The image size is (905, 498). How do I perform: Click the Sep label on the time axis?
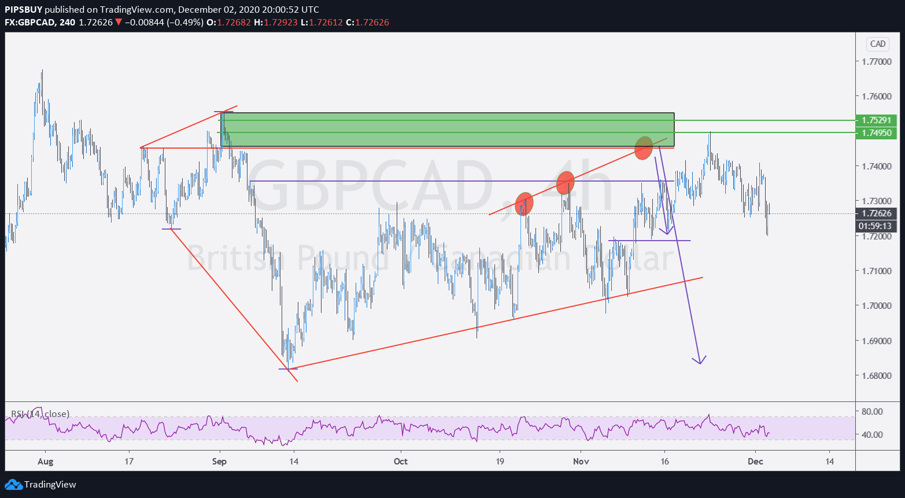click(x=219, y=461)
